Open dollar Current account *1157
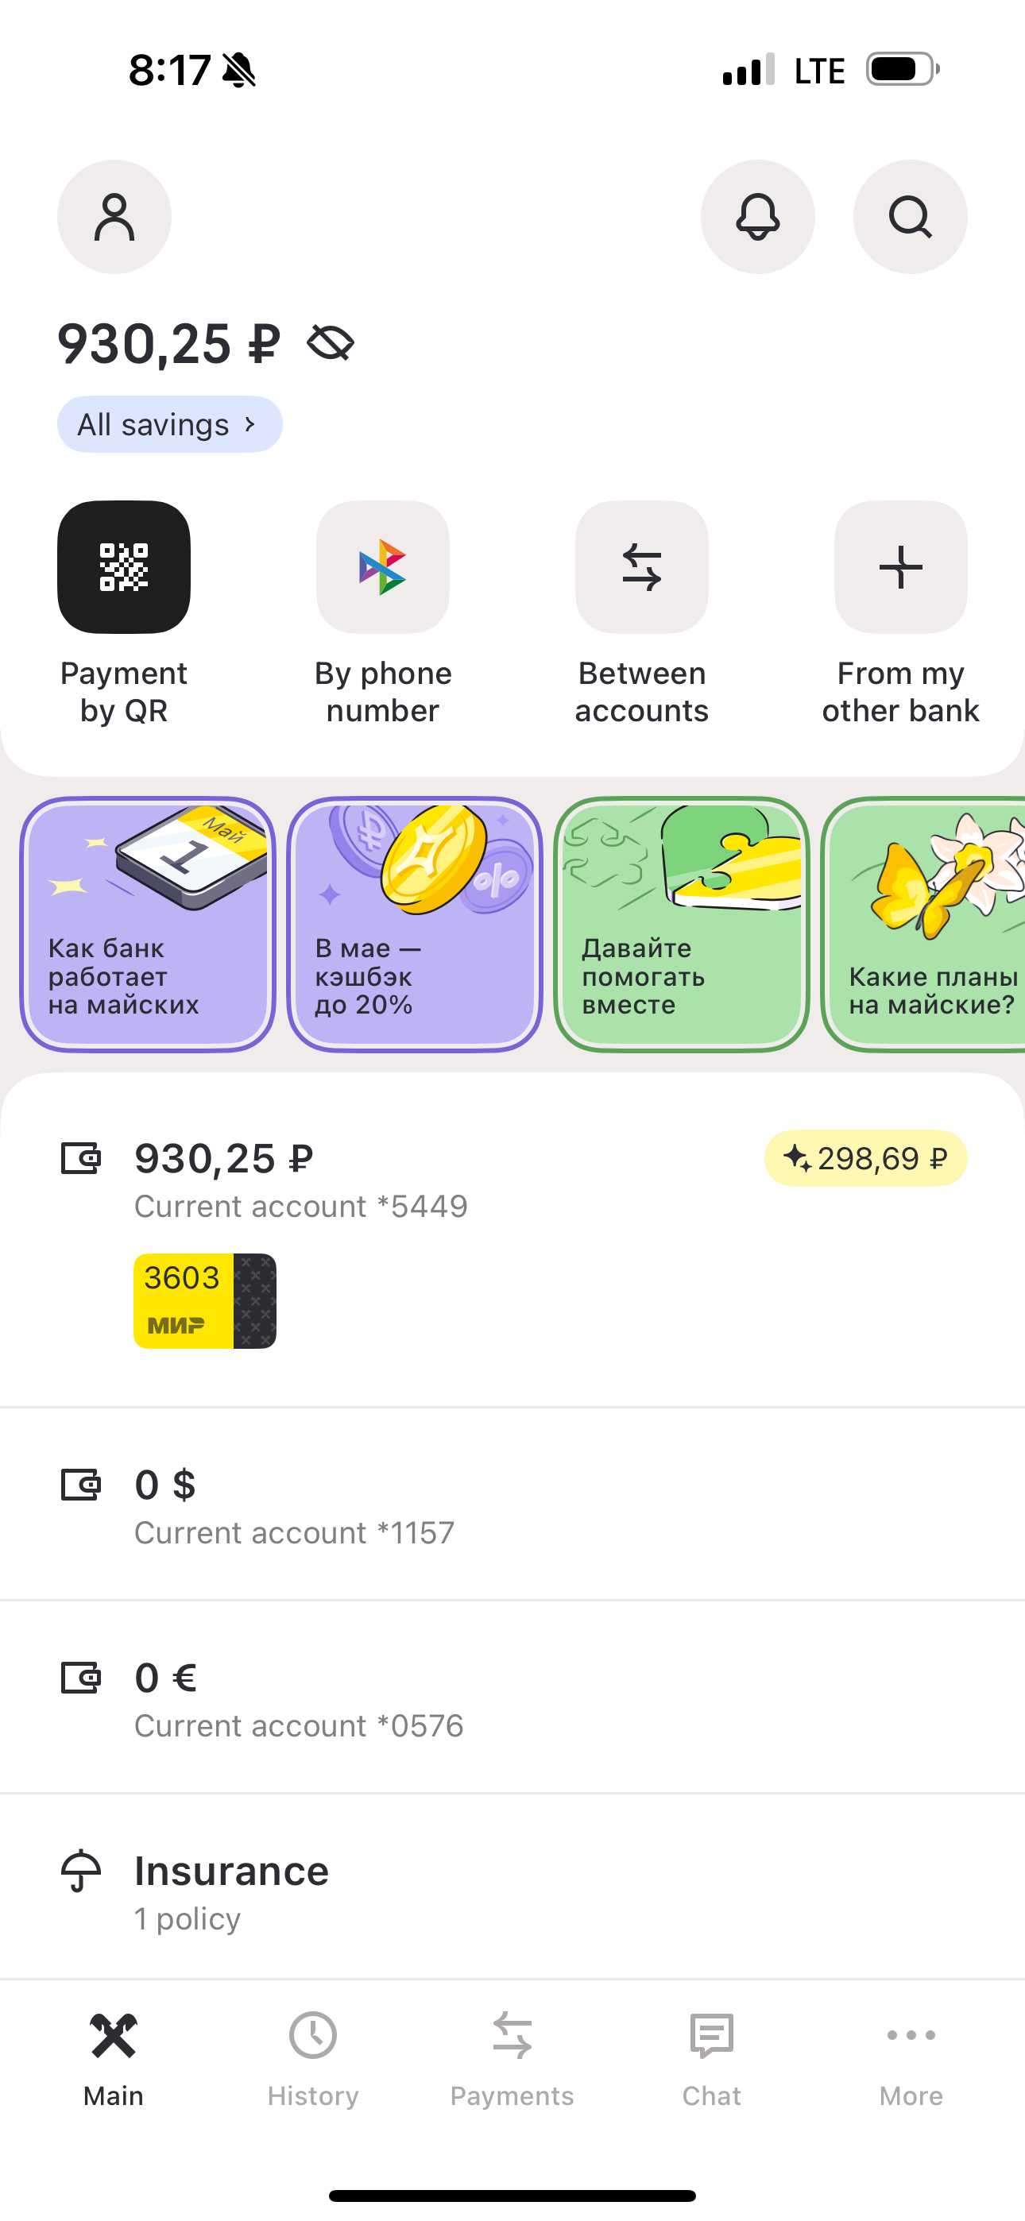The image size is (1025, 2221). [512, 1504]
